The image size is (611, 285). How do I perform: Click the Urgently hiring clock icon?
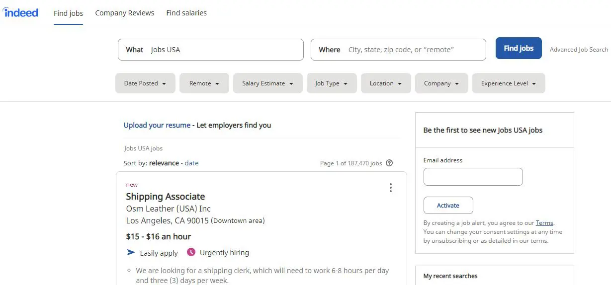[191, 252]
